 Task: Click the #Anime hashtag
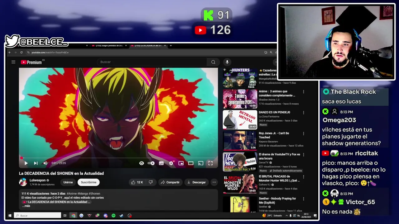pos(71,194)
